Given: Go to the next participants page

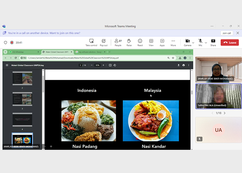Looking at the screenshot, I should 225,113.
